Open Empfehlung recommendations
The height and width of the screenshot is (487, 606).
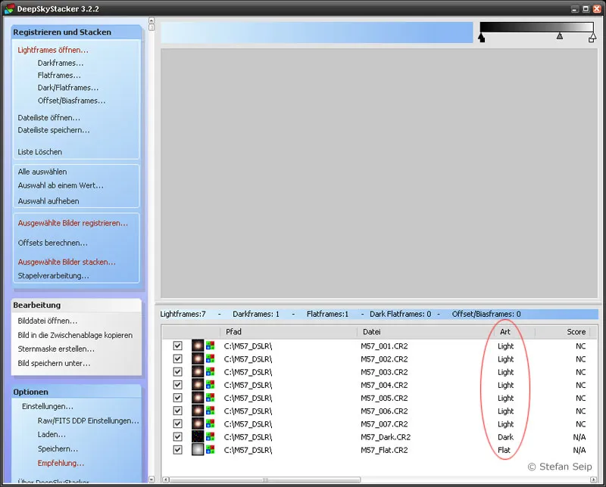click(x=61, y=463)
